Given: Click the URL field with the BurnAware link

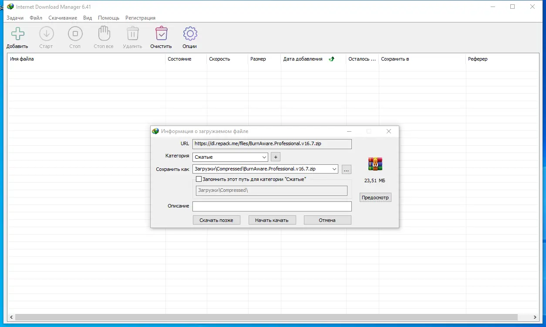Looking at the screenshot, I should (x=272, y=143).
